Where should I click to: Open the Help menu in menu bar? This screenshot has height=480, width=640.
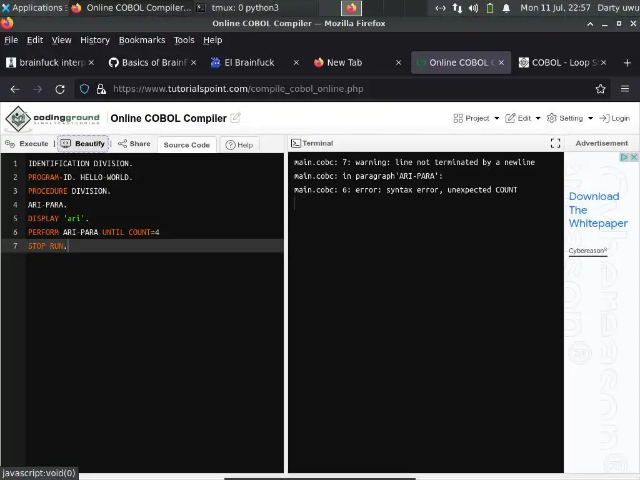point(212,40)
